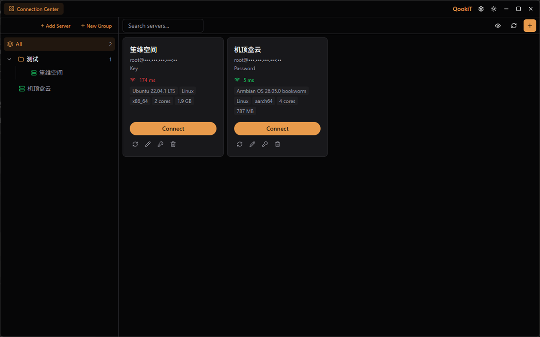Open the Connection Center tab
The width and height of the screenshot is (540, 337).
click(34, 9)
